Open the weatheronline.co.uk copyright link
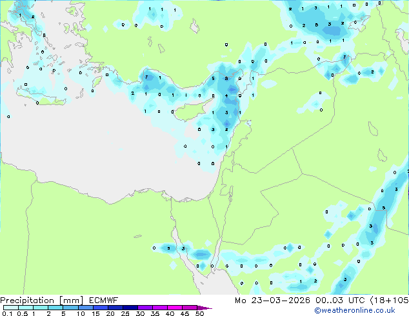 (355, 310)
